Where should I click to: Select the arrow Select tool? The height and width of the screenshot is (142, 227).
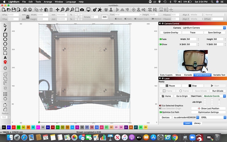pyautogui.click(x=5, y=25)
